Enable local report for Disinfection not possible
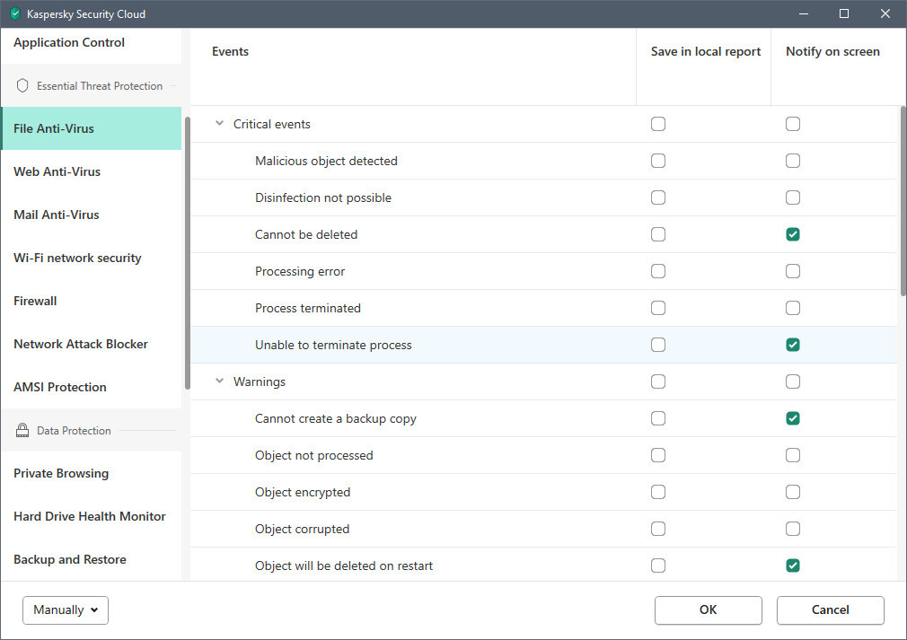The height and width of the screenshot is (640, 907). 658,197
